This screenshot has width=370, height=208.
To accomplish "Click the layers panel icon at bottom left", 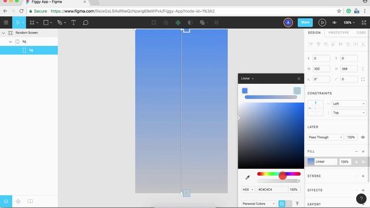I will click(x=6, y=202).
